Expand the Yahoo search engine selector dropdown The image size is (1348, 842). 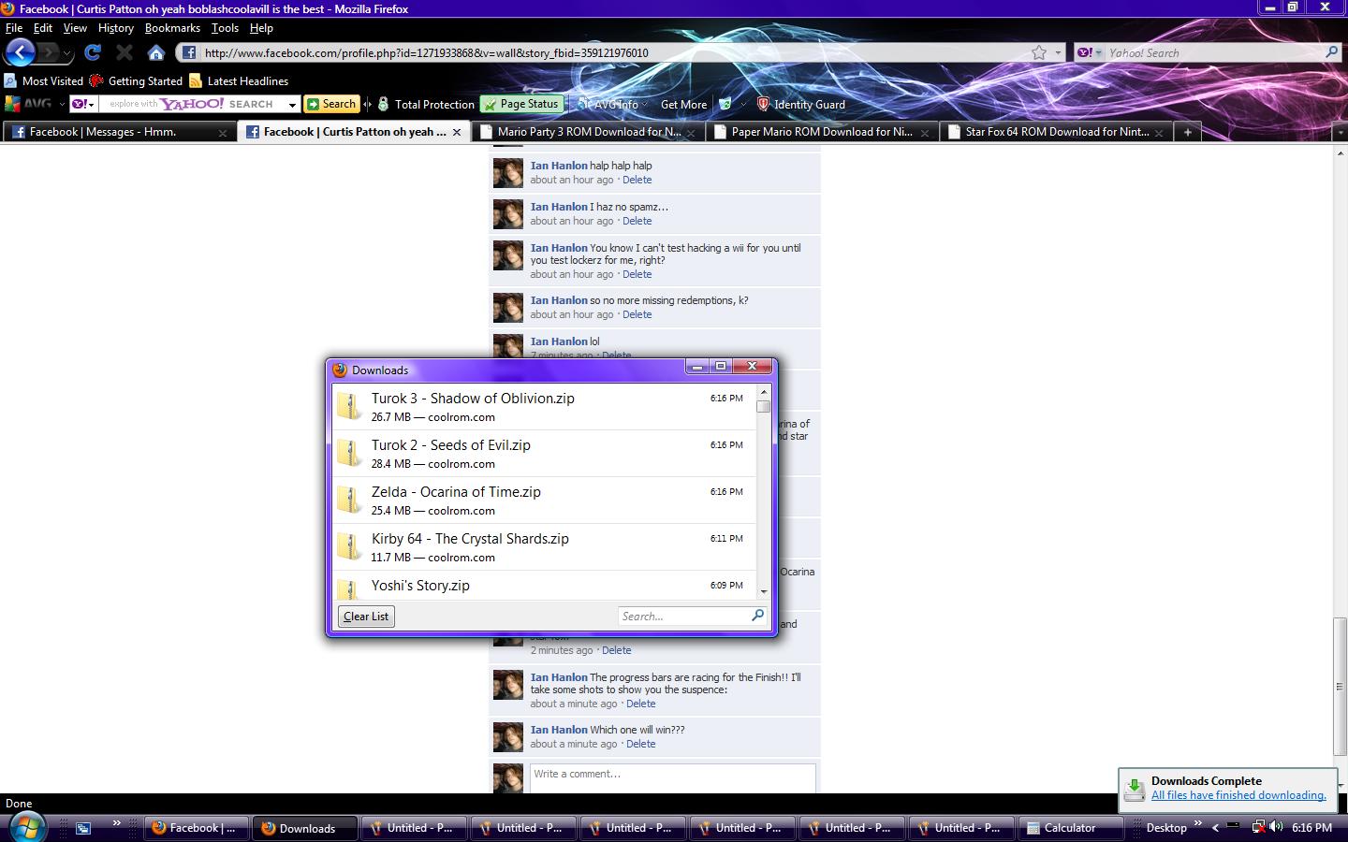tap(1090, 52)
